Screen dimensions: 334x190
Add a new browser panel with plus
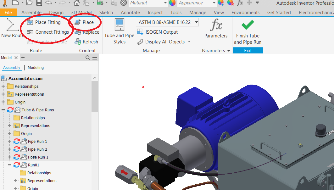pos(23,58)
